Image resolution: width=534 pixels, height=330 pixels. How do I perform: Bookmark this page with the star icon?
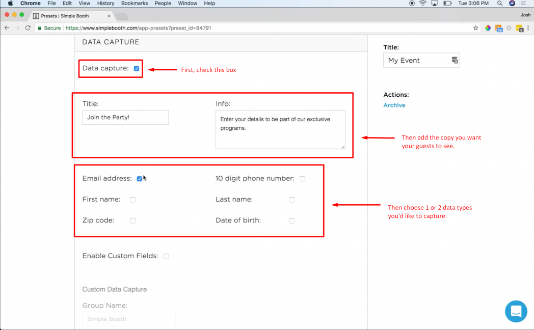pos(476,28)
